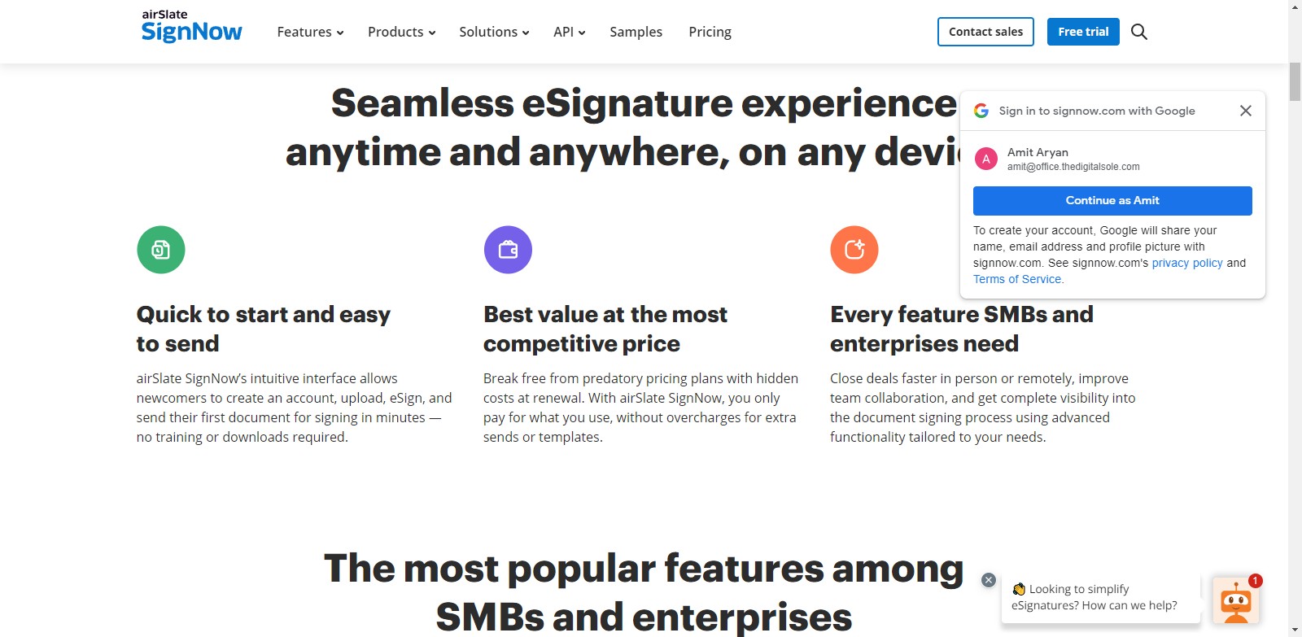1302x637 pixels.
Task: Expand the Products dropdown menu
Action: coord(401,32)
